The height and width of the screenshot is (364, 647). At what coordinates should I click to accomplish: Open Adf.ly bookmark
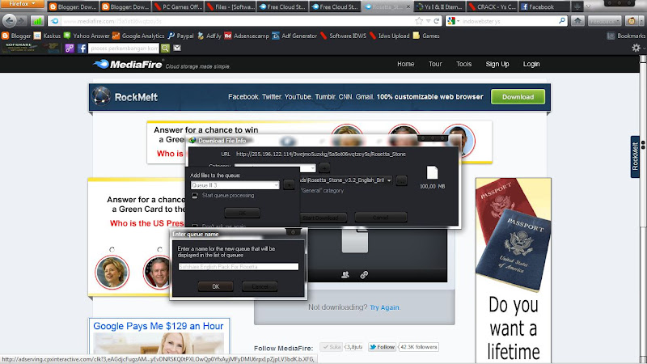(x=209, y=36)
